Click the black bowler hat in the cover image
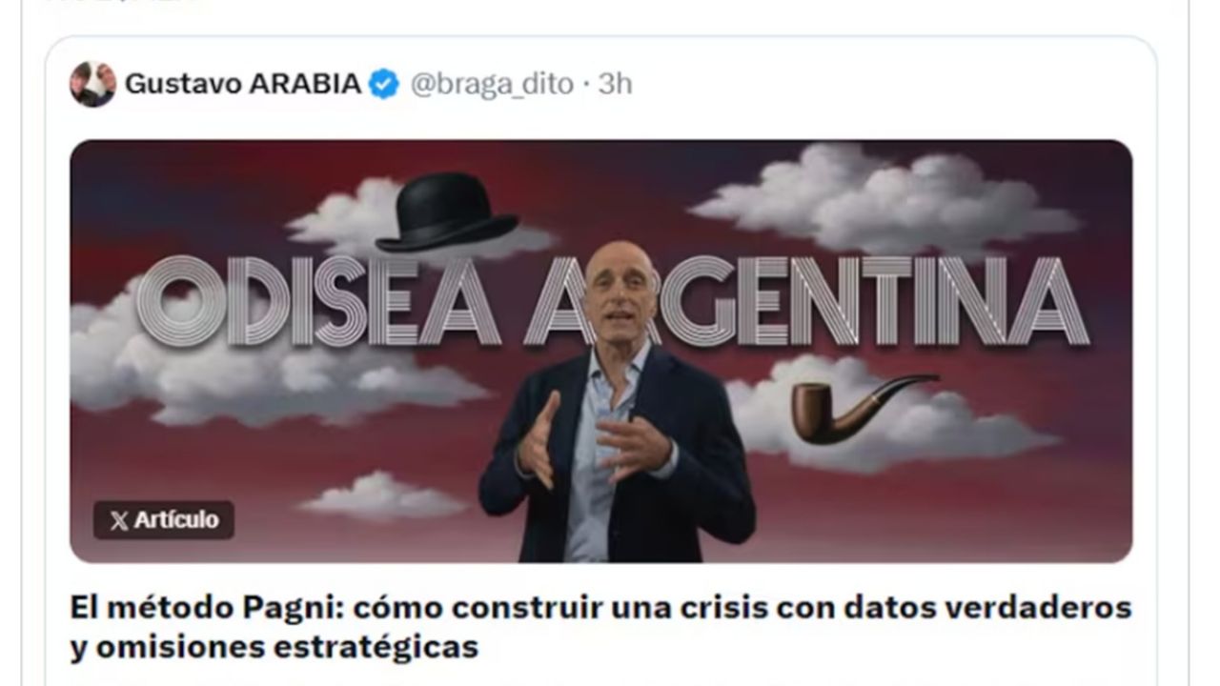Image resolution: width=1220 pixels, height=686 pixels. pos(446,212)
